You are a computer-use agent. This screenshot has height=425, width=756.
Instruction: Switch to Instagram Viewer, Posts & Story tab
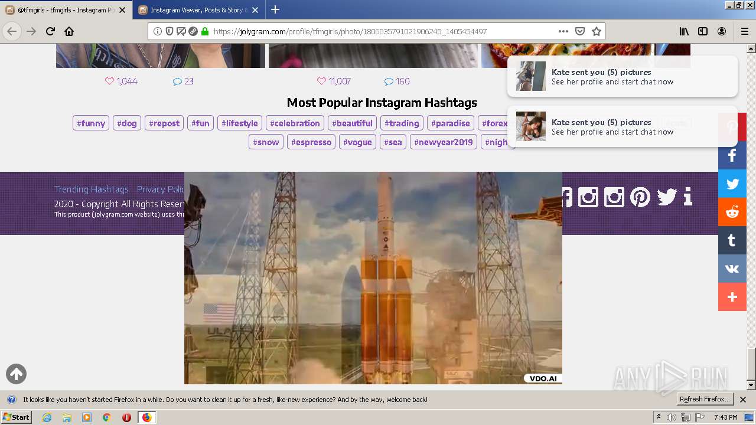tap(199, 9)
